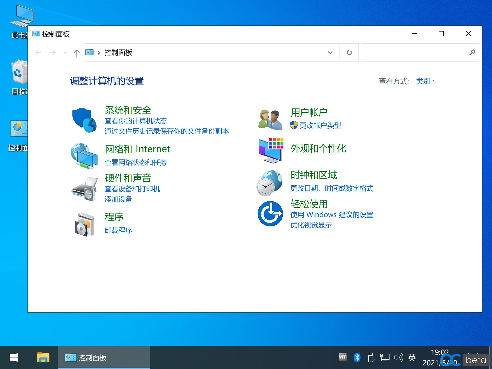
Task: Open the 类别 view mode dropdown
Action: (425, 81)
